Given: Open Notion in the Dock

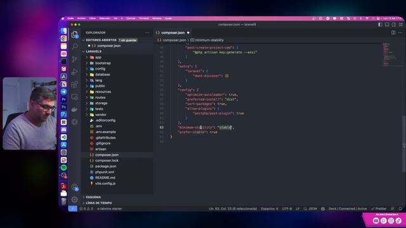Looking at the screenshot, I should [x=63, y=84].
